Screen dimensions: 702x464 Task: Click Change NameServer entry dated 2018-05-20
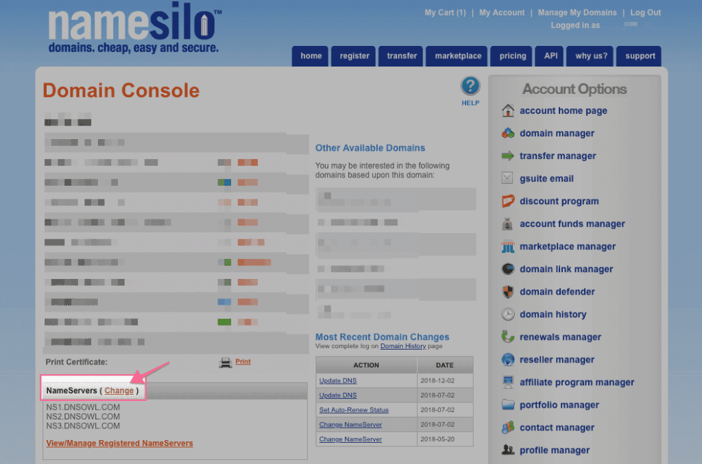(x=350, y=439)
